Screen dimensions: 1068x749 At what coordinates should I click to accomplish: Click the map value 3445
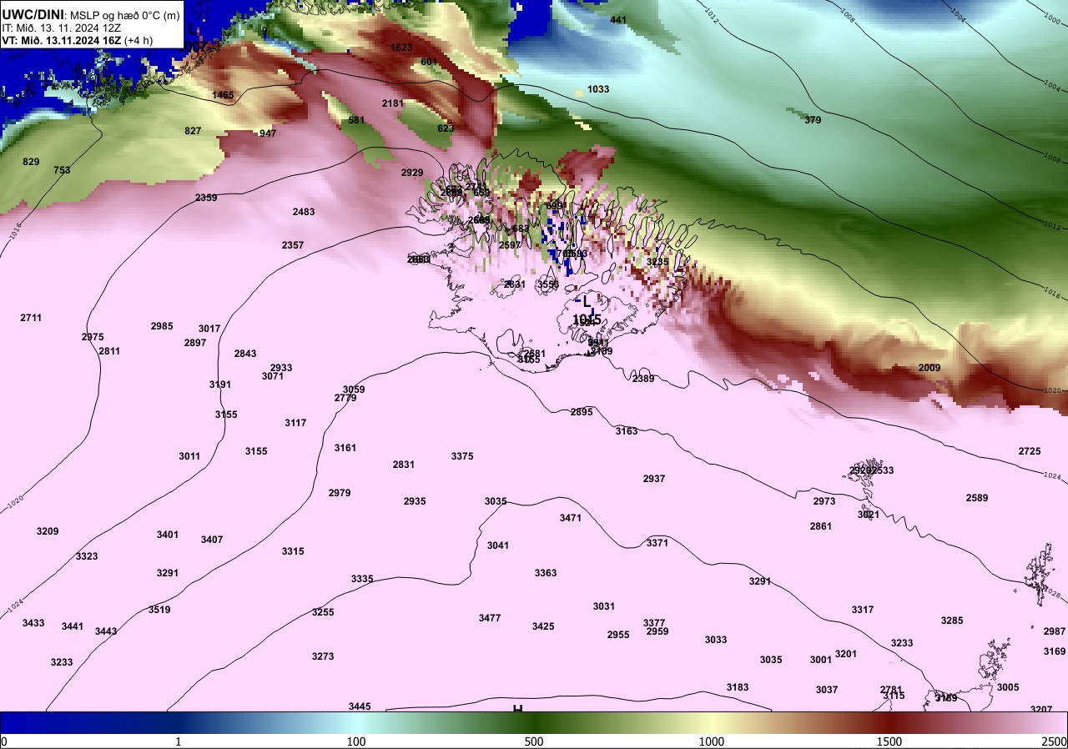(360, 706)
